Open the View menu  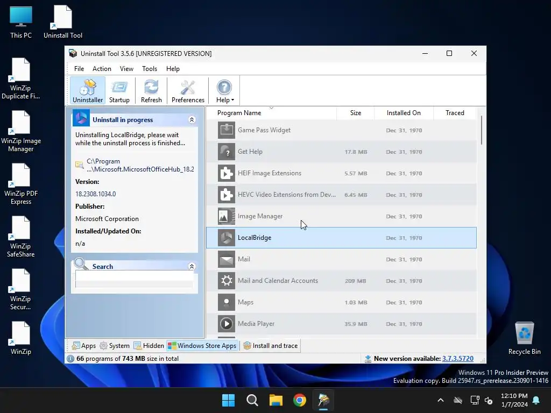click(x=126, y=69)
